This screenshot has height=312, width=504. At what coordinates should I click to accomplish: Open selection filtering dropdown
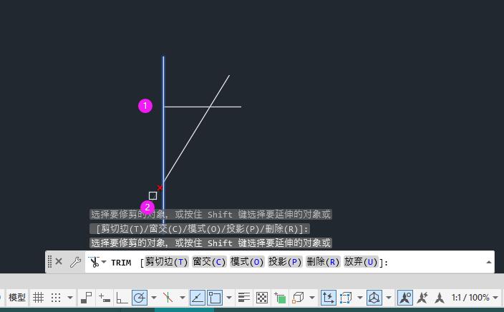(360, 298)
